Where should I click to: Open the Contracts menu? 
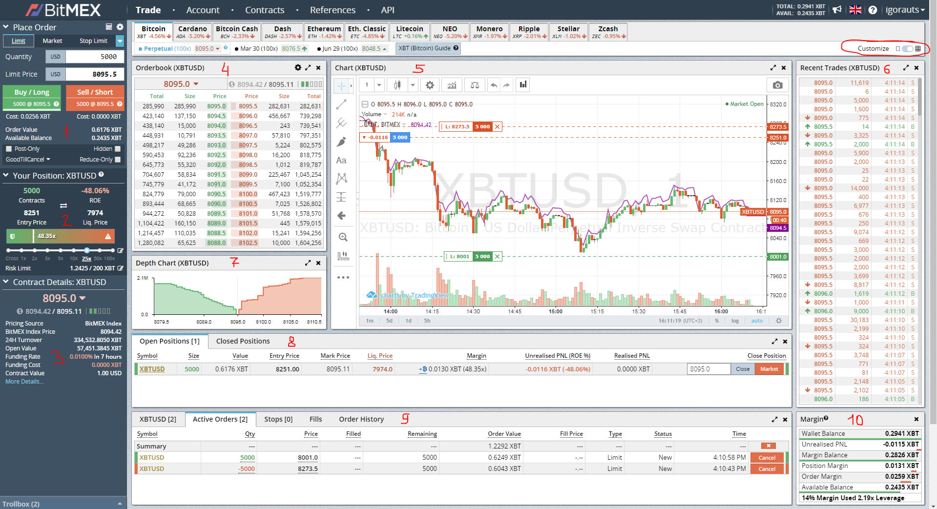pos(265,10)
